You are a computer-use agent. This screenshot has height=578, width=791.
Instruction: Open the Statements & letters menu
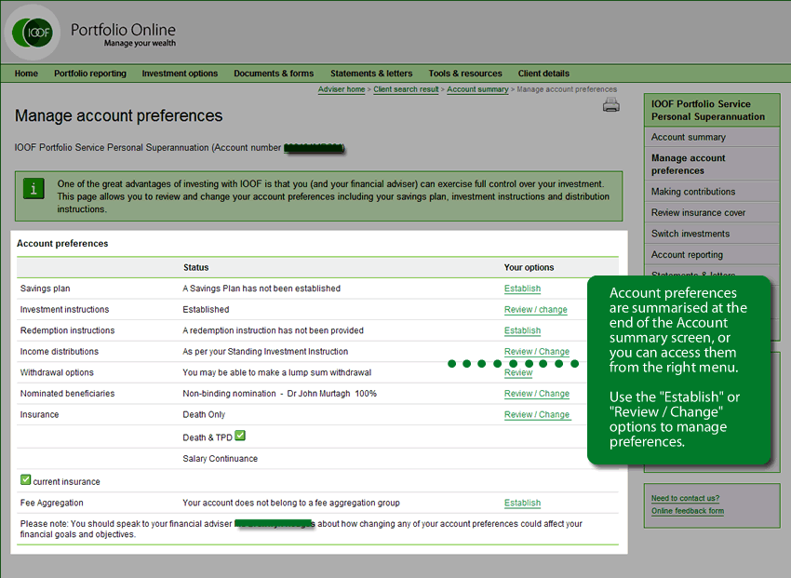[x=371, y=74]
